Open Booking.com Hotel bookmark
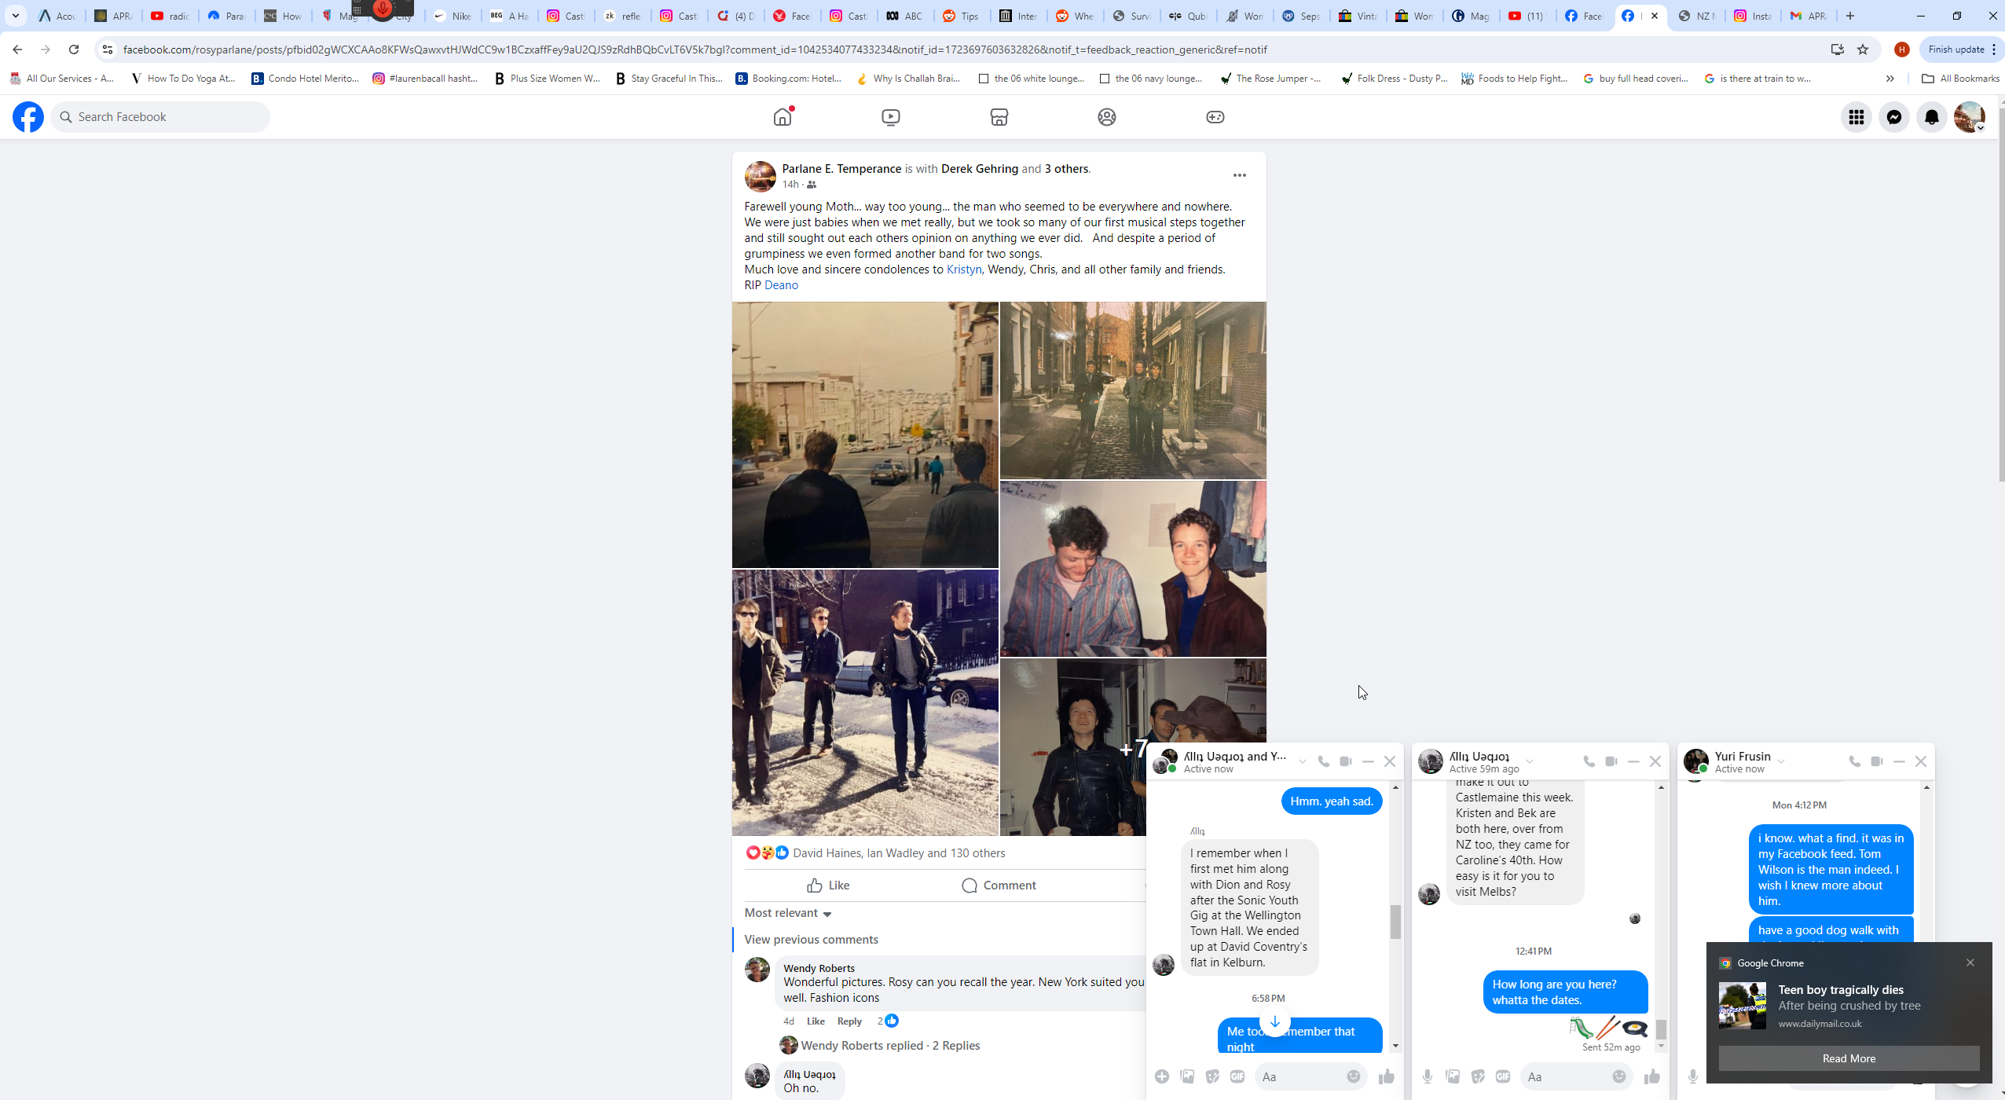 789,79
